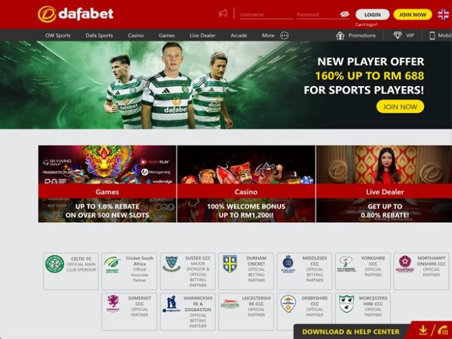Open the Casino welcome bonus tile
Image resolution: width=452 pixels, height=339 pixels.
pyautogui.click(x=246, y=184)
